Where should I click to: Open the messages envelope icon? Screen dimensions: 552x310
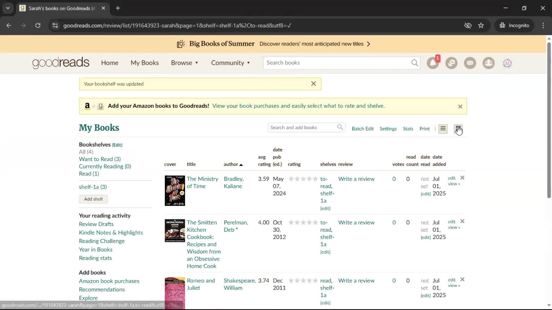pyautogui.click(x=470, y=63)
